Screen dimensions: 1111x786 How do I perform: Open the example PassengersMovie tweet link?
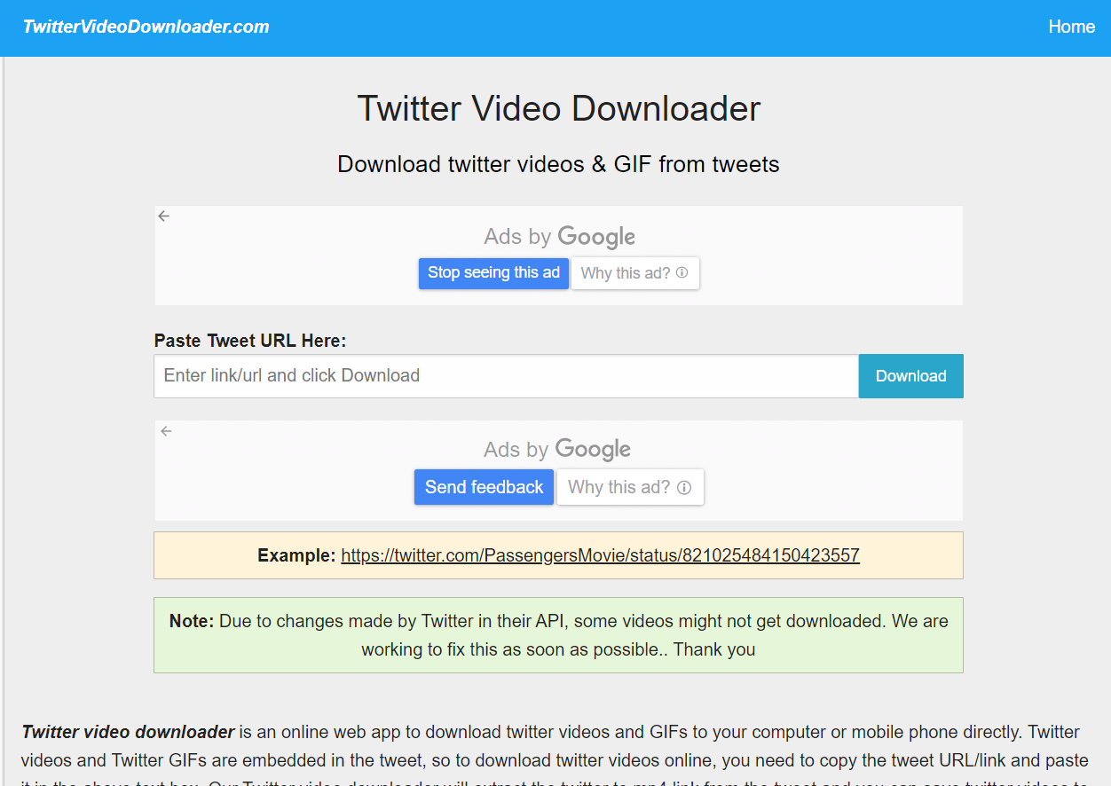tap(600, 555)
